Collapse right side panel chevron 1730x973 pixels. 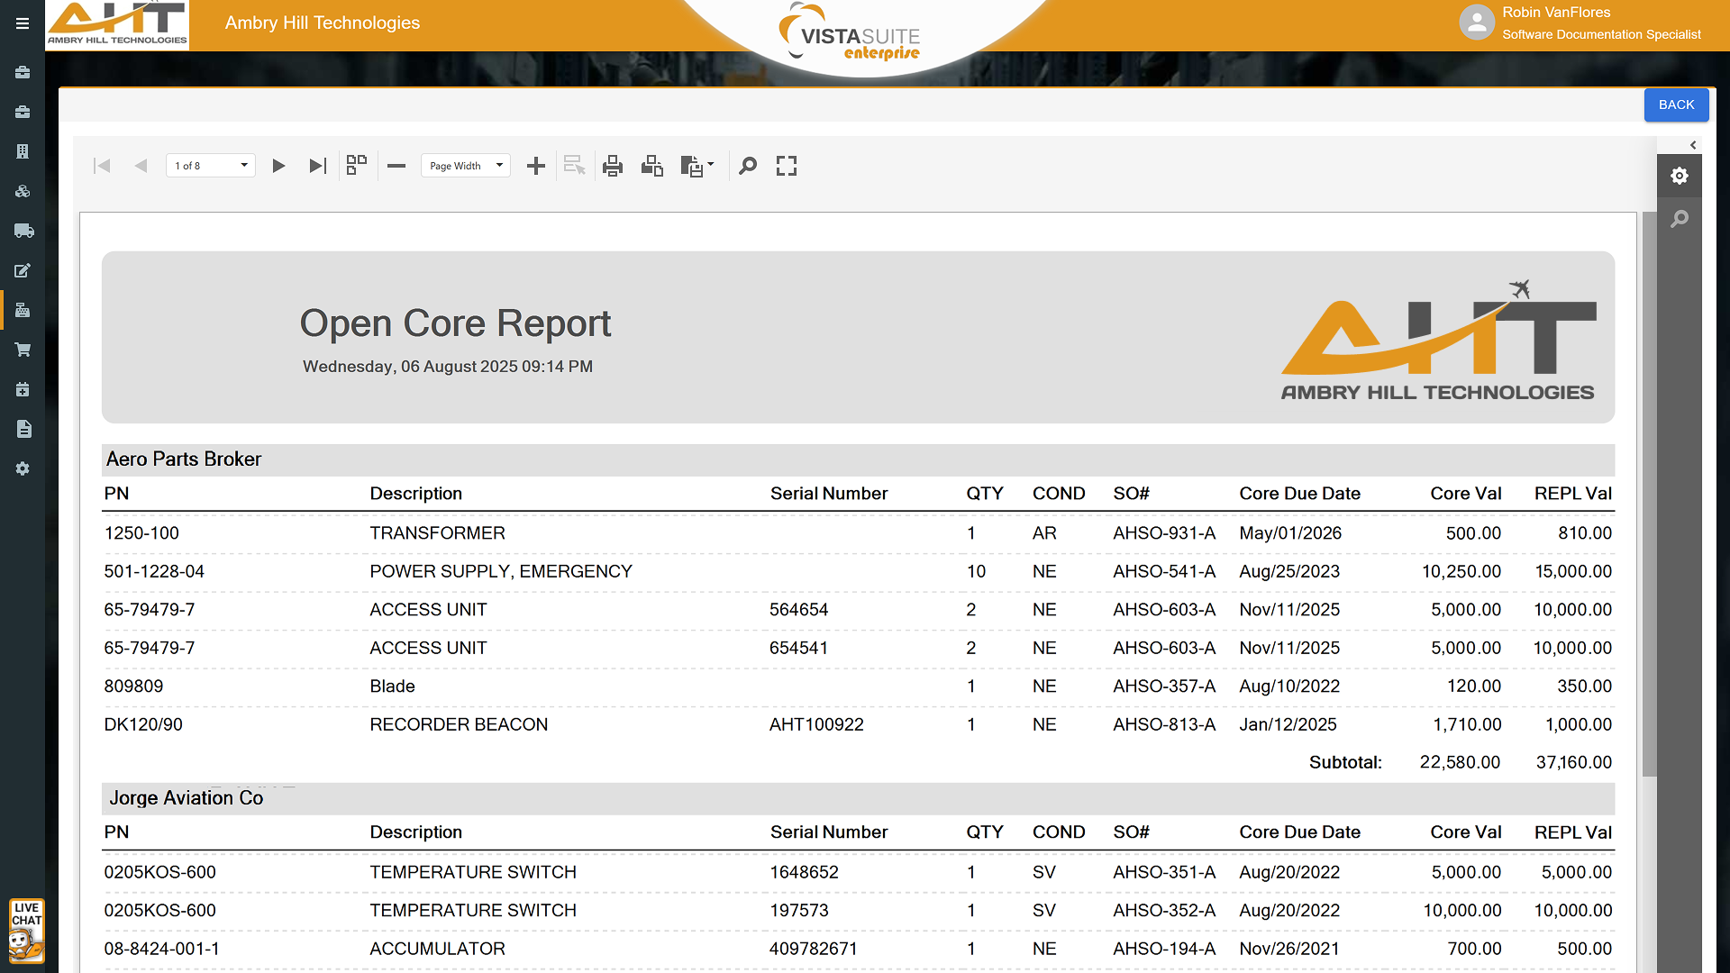pos(1693,145)
